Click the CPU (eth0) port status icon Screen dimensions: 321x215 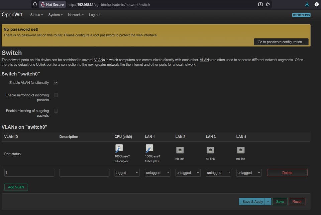pos(119,148)
